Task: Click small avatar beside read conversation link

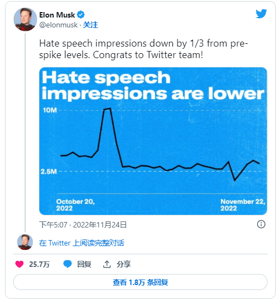Action: point(25,242)
